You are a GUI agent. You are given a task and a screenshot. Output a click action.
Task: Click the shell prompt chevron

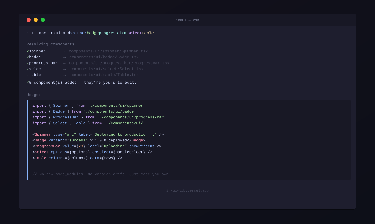[x=32, y=33]
